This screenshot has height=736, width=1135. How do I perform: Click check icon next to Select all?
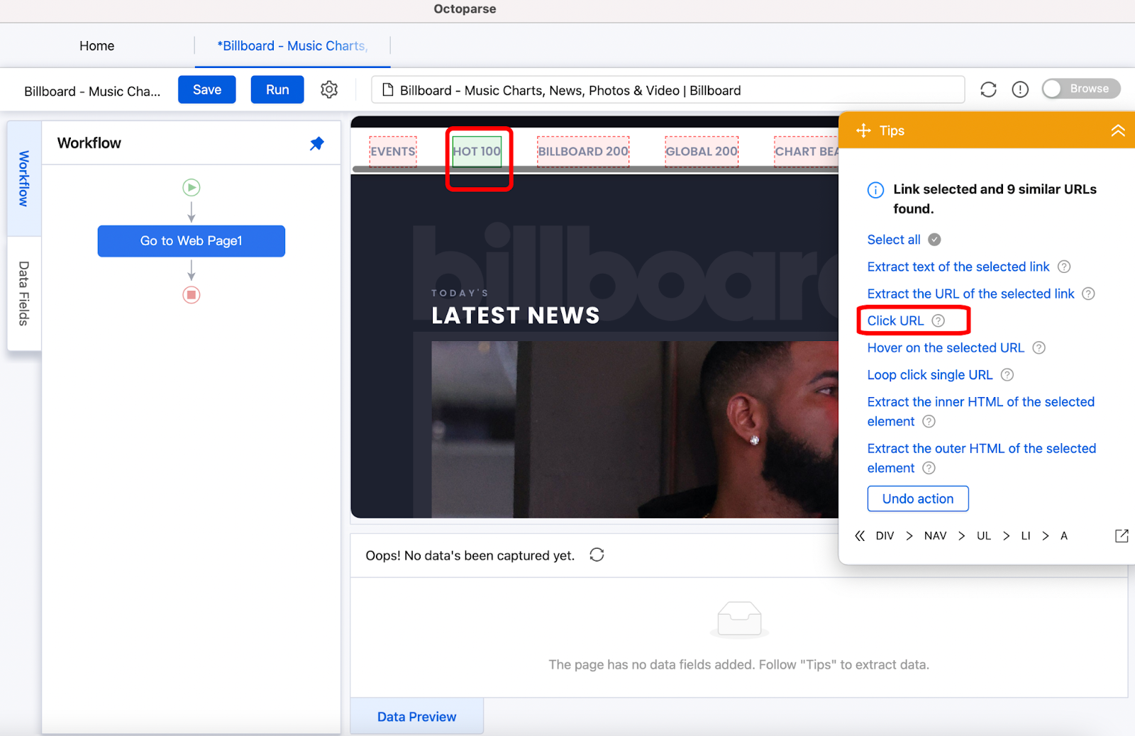pyautogui.click(x=934, y=240)
